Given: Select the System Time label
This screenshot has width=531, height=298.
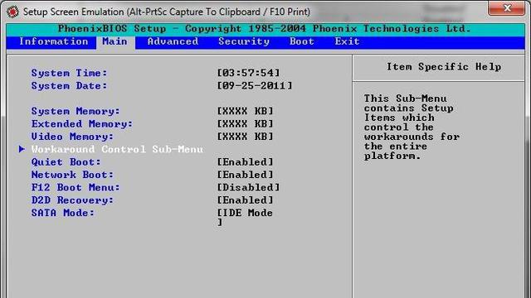Looking at the screenshot, I should [x=69, y=73].
